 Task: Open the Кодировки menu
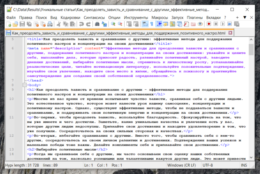70,17
